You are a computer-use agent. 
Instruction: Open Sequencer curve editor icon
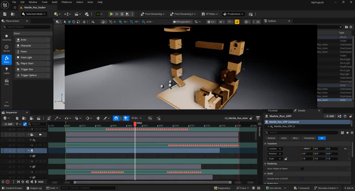tap(150, 118)
